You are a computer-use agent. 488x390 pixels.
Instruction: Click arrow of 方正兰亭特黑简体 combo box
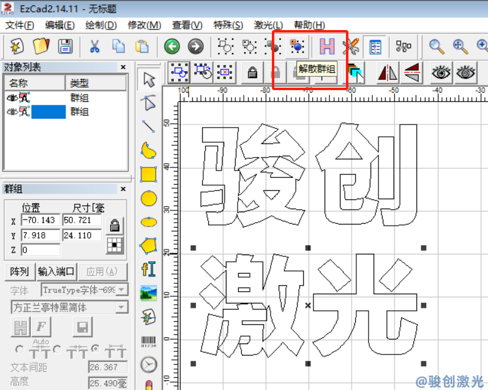coord(122,307)
